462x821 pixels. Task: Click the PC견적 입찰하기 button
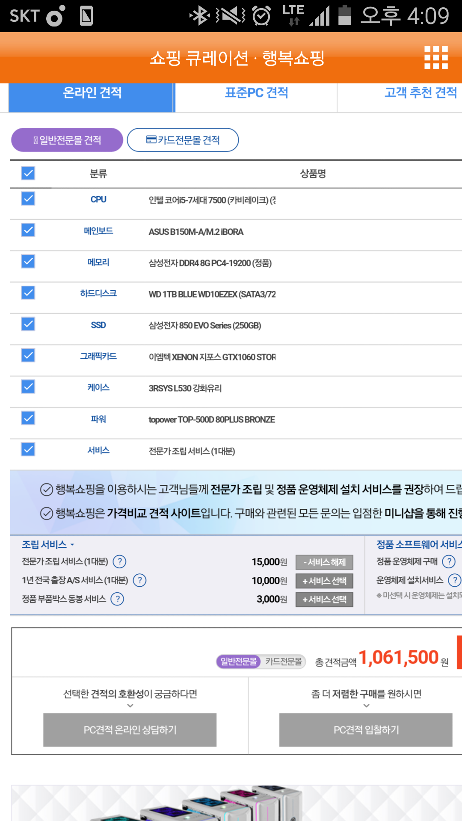[x=366, y=729]
